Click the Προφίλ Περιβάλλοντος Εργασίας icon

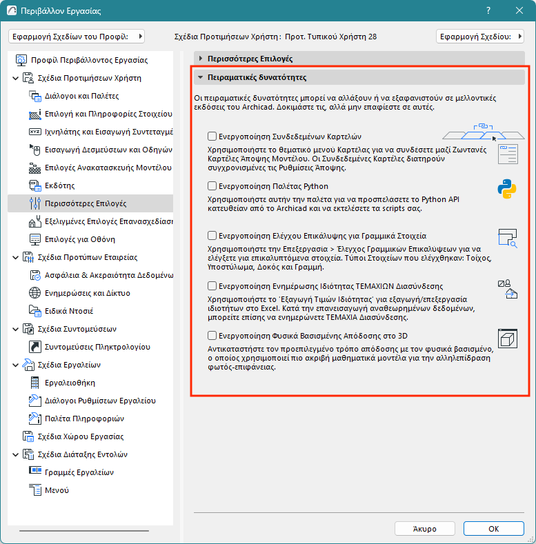click(21, 60)
